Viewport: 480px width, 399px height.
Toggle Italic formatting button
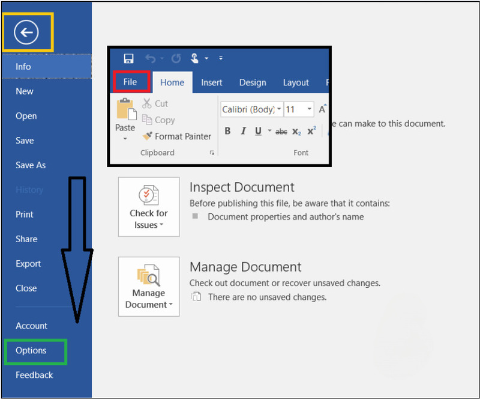(x=243, y=131)
